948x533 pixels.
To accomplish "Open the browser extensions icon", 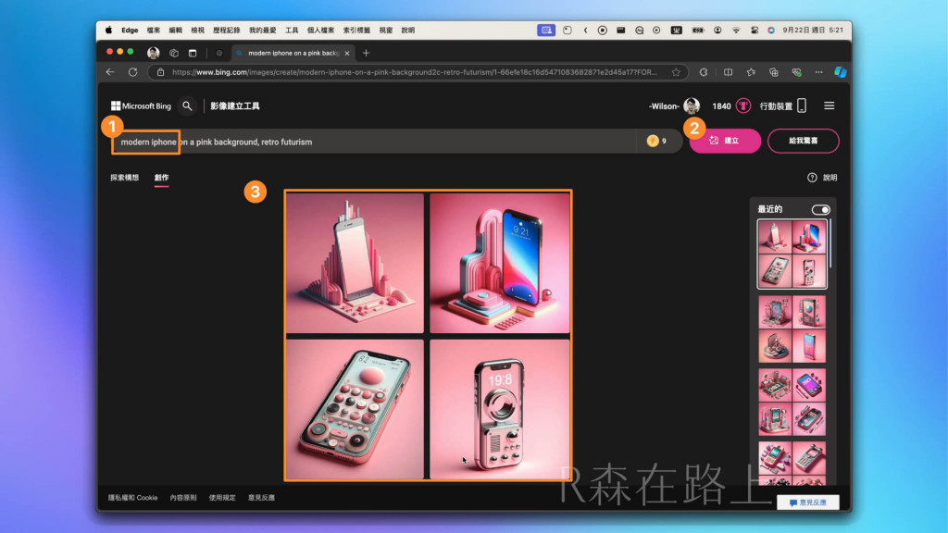I will (704, 72).
